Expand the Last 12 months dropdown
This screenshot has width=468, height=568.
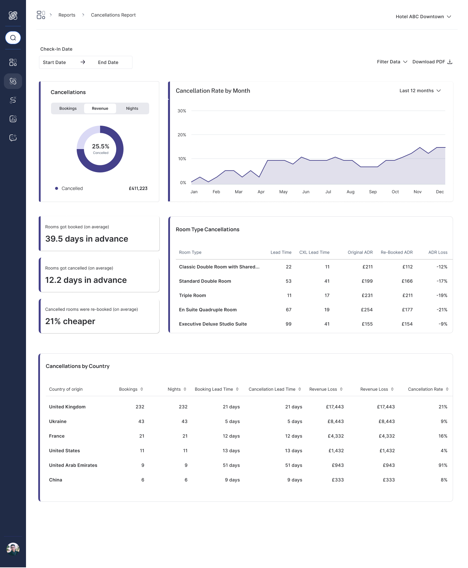(x=420, y=91)
